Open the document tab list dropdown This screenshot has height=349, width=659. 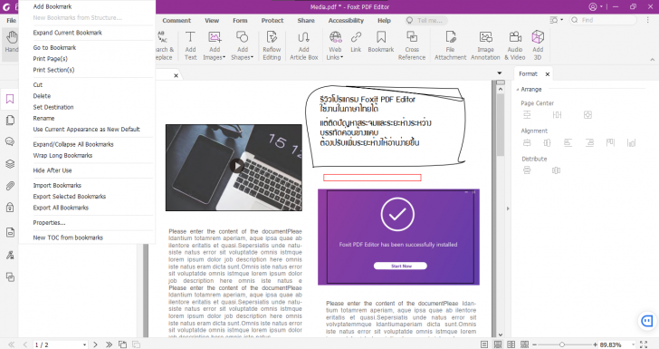[500, 73]
